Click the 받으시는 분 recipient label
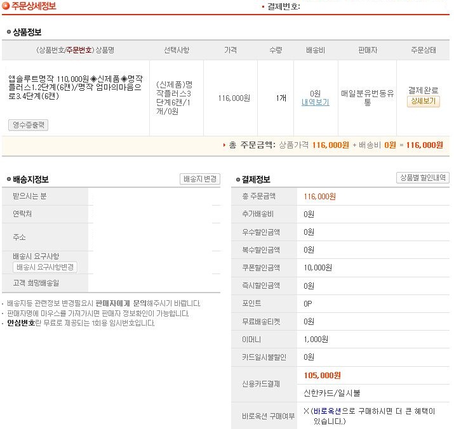454x429 pixels. [x=30, y=196]
